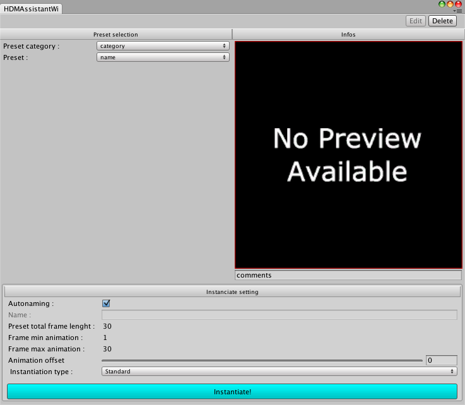Open the panel options menu icon
The image size is (465, 405).
(459, 11)
